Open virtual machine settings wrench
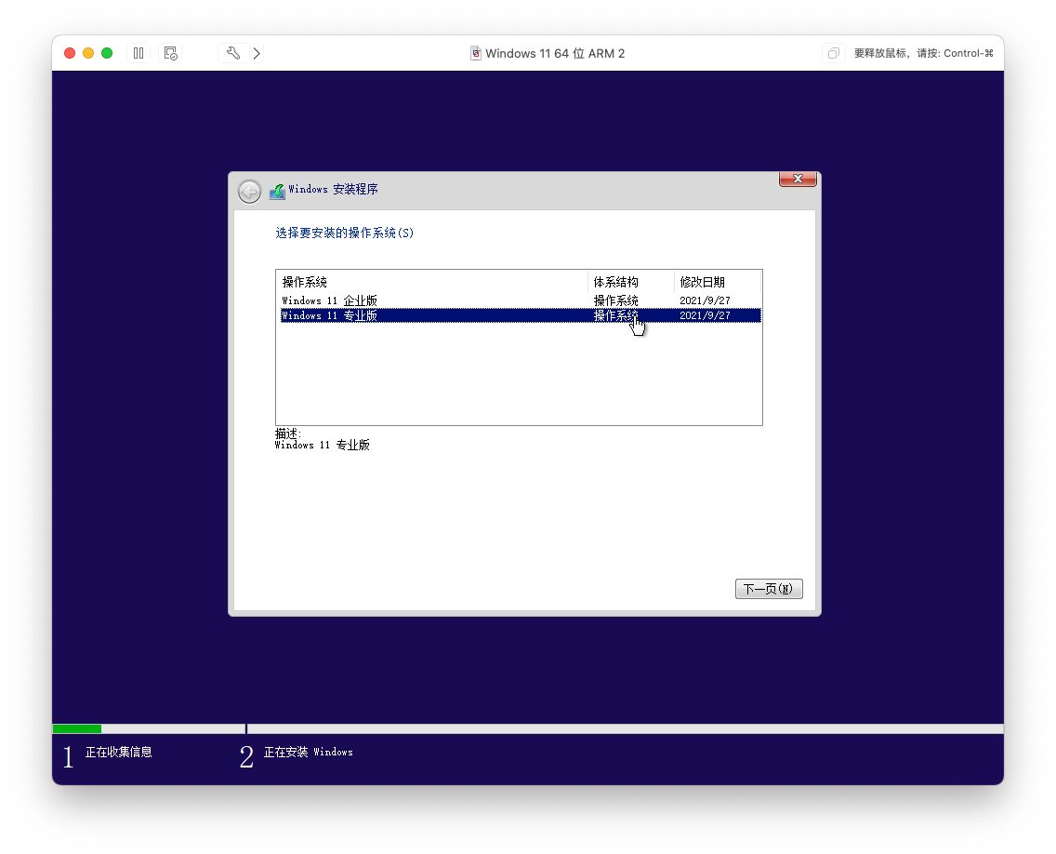Screen dimensions: 1056x854 [233, 53]
